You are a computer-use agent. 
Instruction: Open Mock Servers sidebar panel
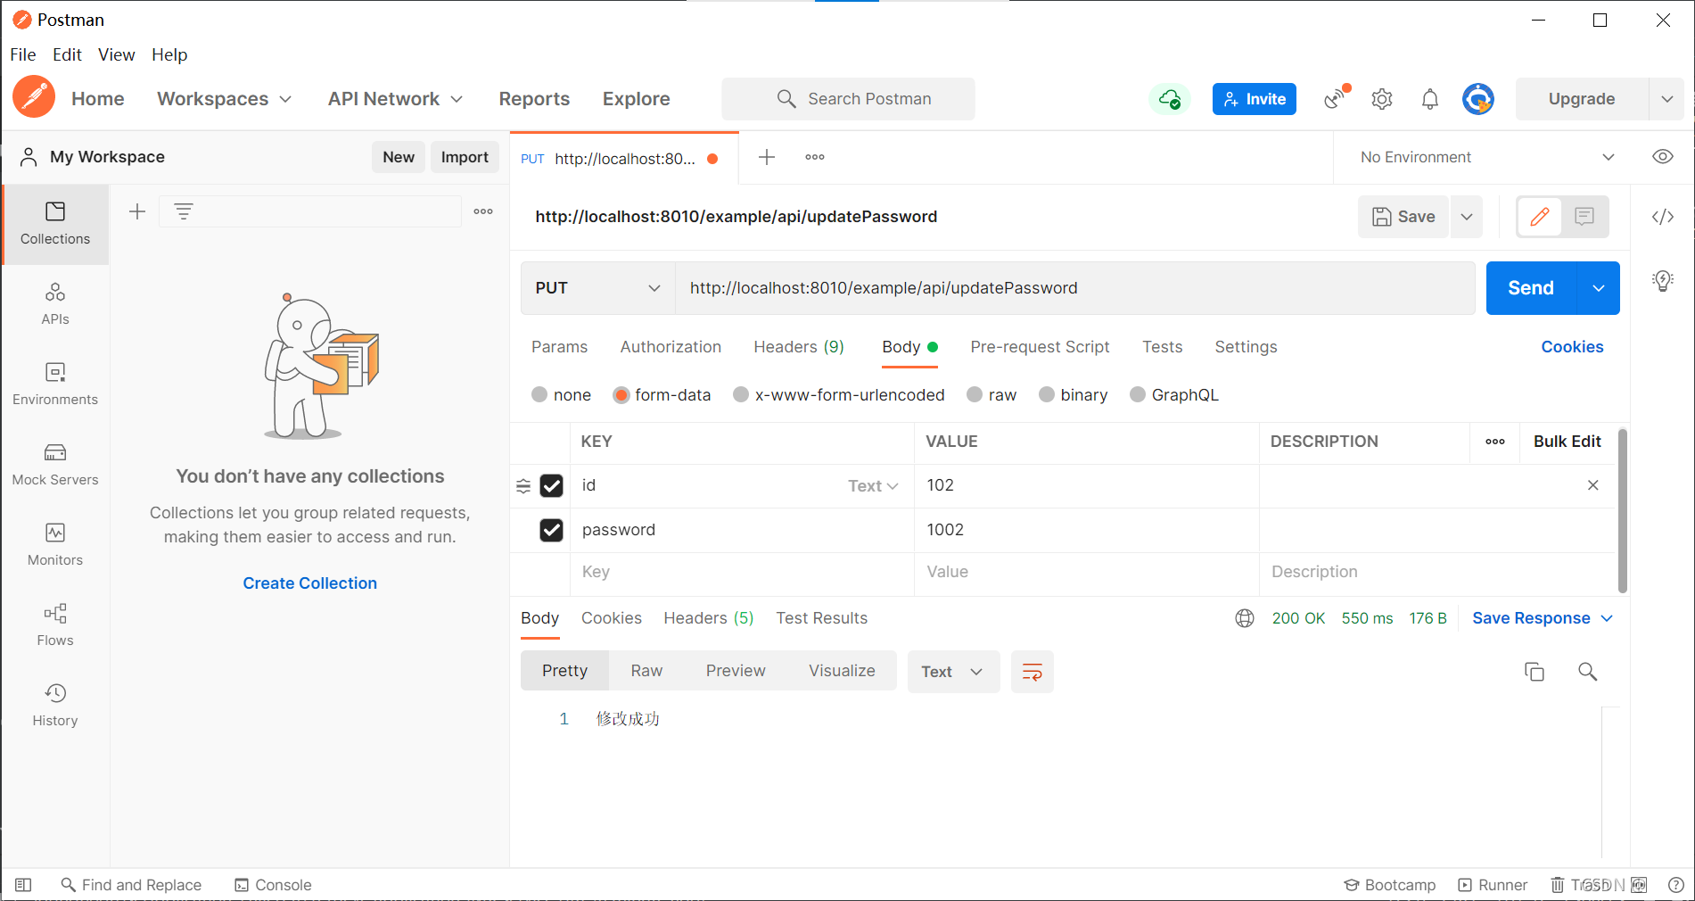(x=55, y=465)
